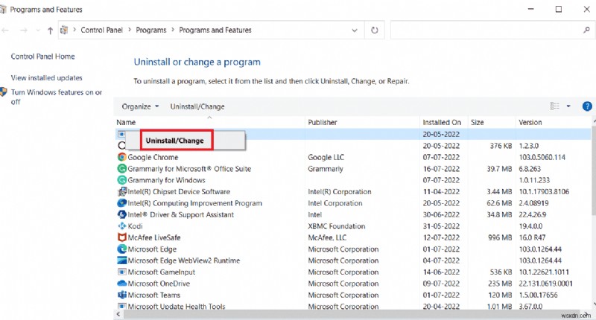Viewport: 596px width, 320px height.
Task: Expand the Organize dropdown menu
Action: tap(140, 106)
